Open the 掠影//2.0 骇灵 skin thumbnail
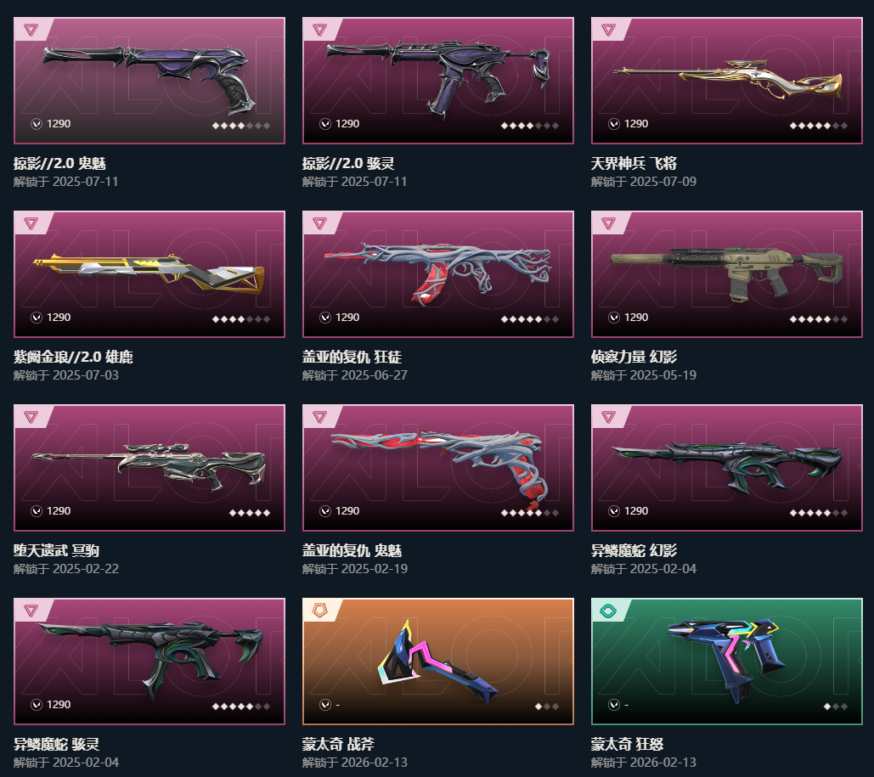The height and width of the screenshot is (777, 874). (x=438, y=81)
